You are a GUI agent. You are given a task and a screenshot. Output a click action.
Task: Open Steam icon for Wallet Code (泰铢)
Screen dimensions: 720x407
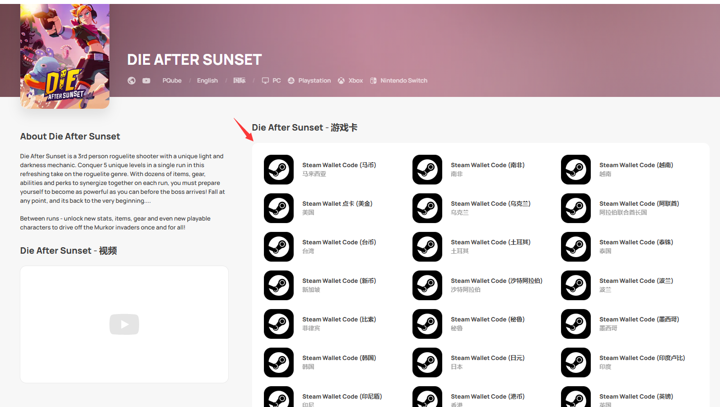[x=576, y=247]
